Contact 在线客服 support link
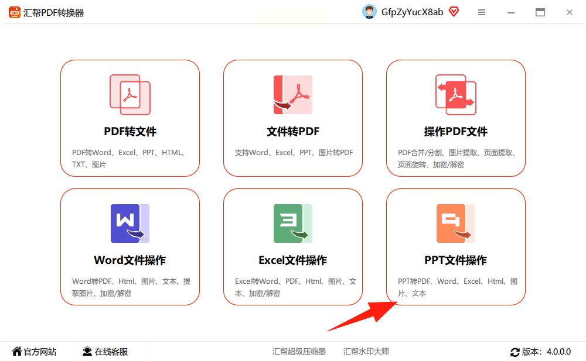The height and width of the screenshot is (361, 586). tap(105, 352)
